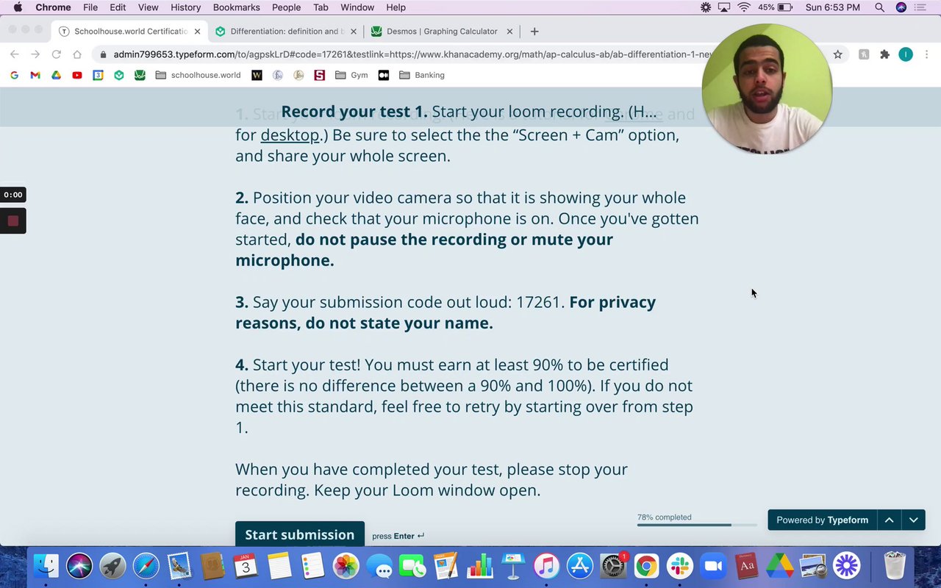Open the Chrome application menu

coord(53,7)
